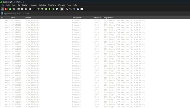Click IPv4 protocol in packet 6654 row

(x=96, y=47)
